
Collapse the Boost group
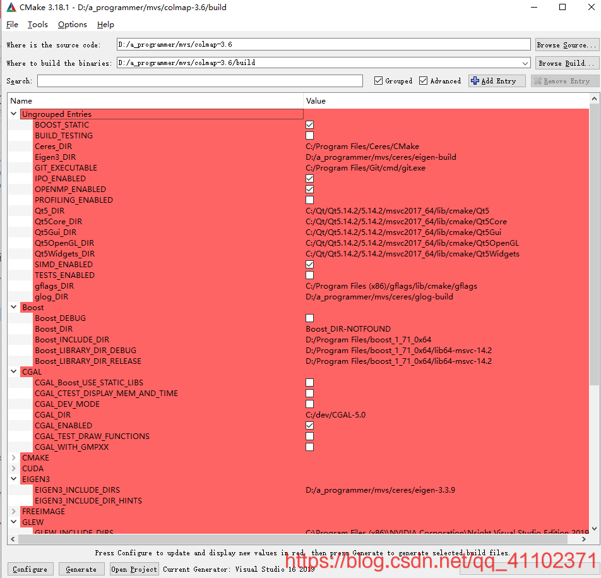pyautogui.click(x=13, y=307)
